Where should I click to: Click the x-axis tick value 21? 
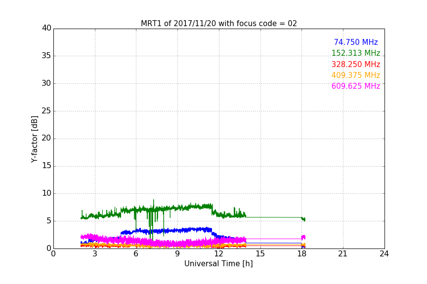(343, 254)
